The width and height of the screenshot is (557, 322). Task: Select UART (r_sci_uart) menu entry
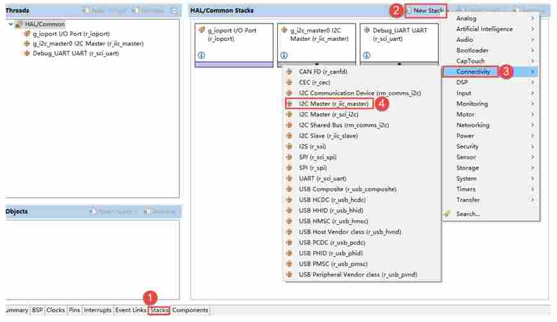tap(323, 178)
